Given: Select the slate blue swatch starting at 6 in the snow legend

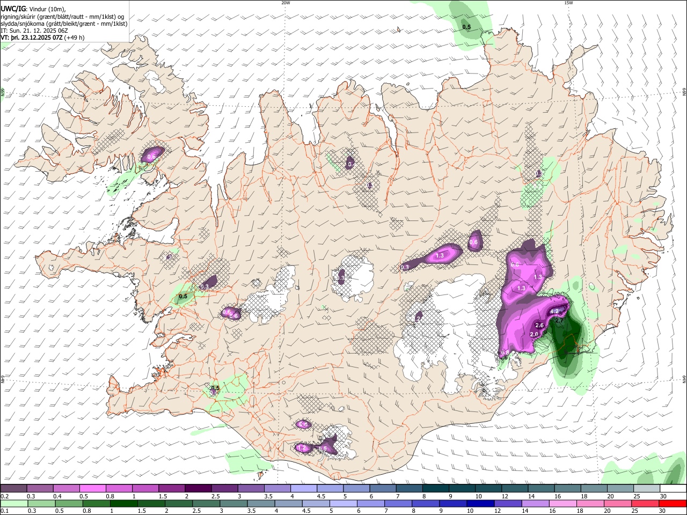Looking at the screenshot, I should (384, 488).
